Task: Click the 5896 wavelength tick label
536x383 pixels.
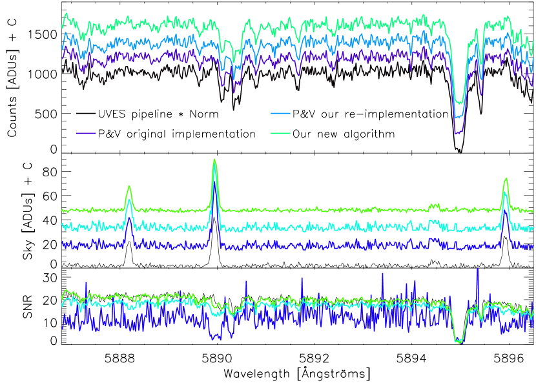Action: (x=510, y=358)
